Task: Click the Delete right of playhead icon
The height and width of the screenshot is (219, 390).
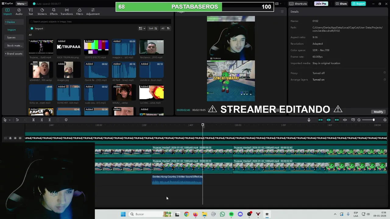Action: tap(49, 120)
